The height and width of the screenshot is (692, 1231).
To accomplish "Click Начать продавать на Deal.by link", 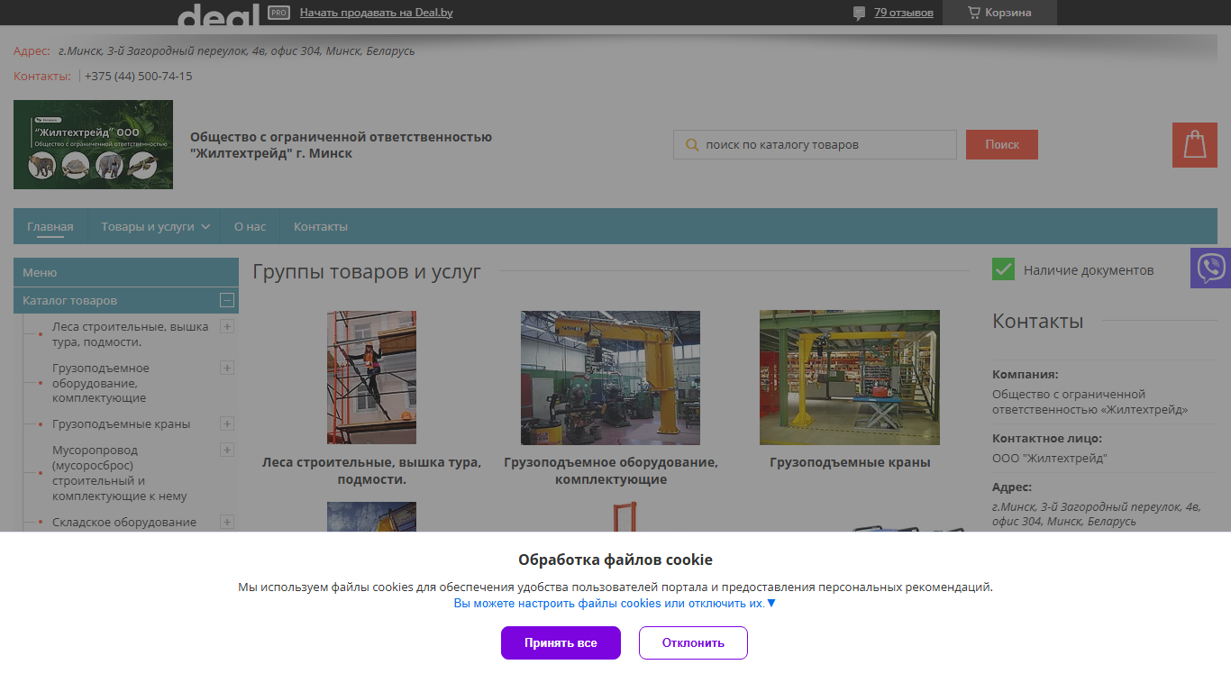I will click(x=376, y=13).
